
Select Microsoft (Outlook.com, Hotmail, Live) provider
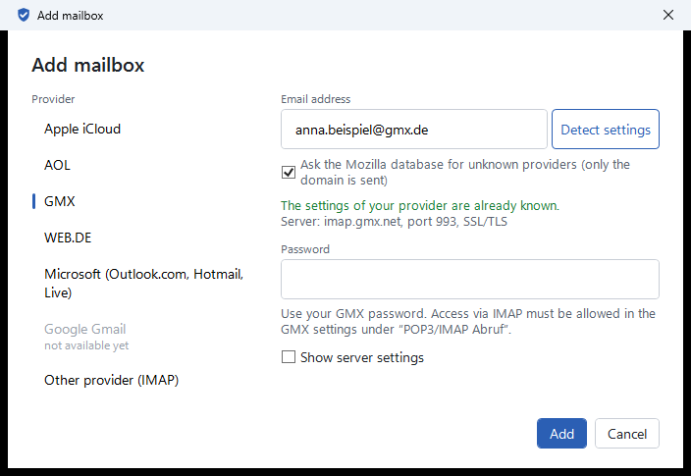[x=143, y=283]
